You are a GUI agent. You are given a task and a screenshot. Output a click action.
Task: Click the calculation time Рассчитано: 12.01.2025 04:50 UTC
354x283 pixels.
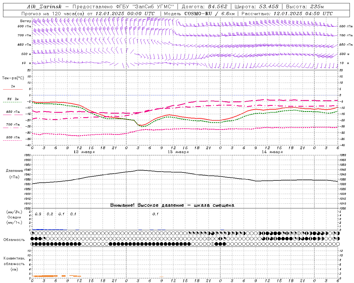[287, 14]
